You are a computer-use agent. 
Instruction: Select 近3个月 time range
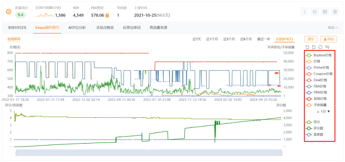pos(229,39)
